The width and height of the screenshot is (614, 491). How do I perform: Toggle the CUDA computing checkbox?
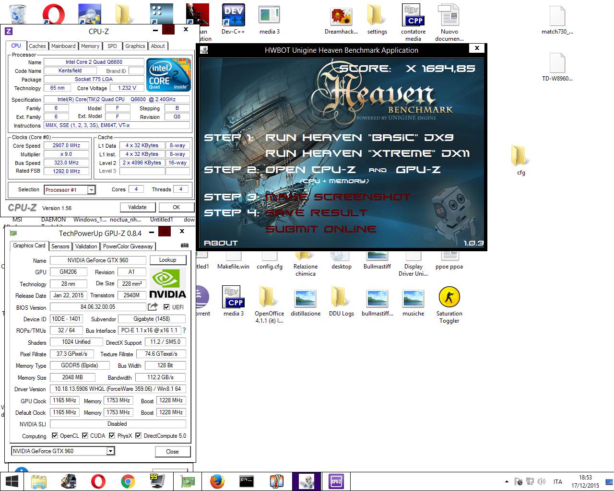85,436
